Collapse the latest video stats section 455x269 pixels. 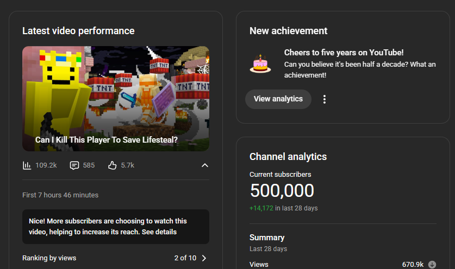coord(205,165)
